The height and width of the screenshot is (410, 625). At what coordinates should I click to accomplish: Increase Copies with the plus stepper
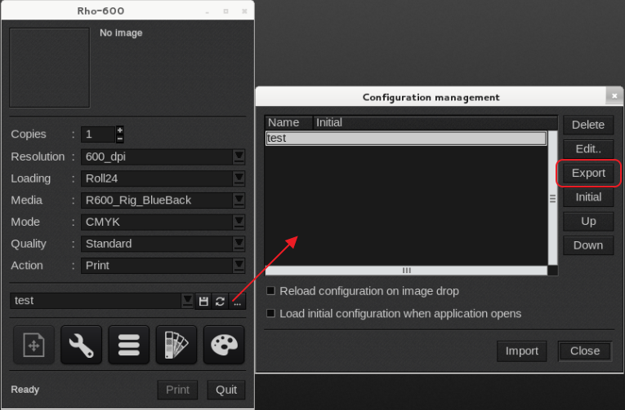click(120, 130)
